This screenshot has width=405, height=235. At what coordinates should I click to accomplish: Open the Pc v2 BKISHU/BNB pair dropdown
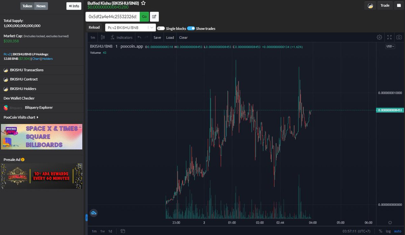tap(130, 27)
